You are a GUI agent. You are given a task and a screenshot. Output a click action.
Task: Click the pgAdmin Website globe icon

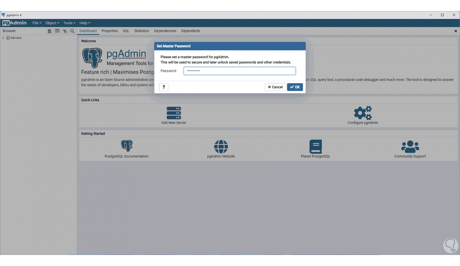pos(221,147)
